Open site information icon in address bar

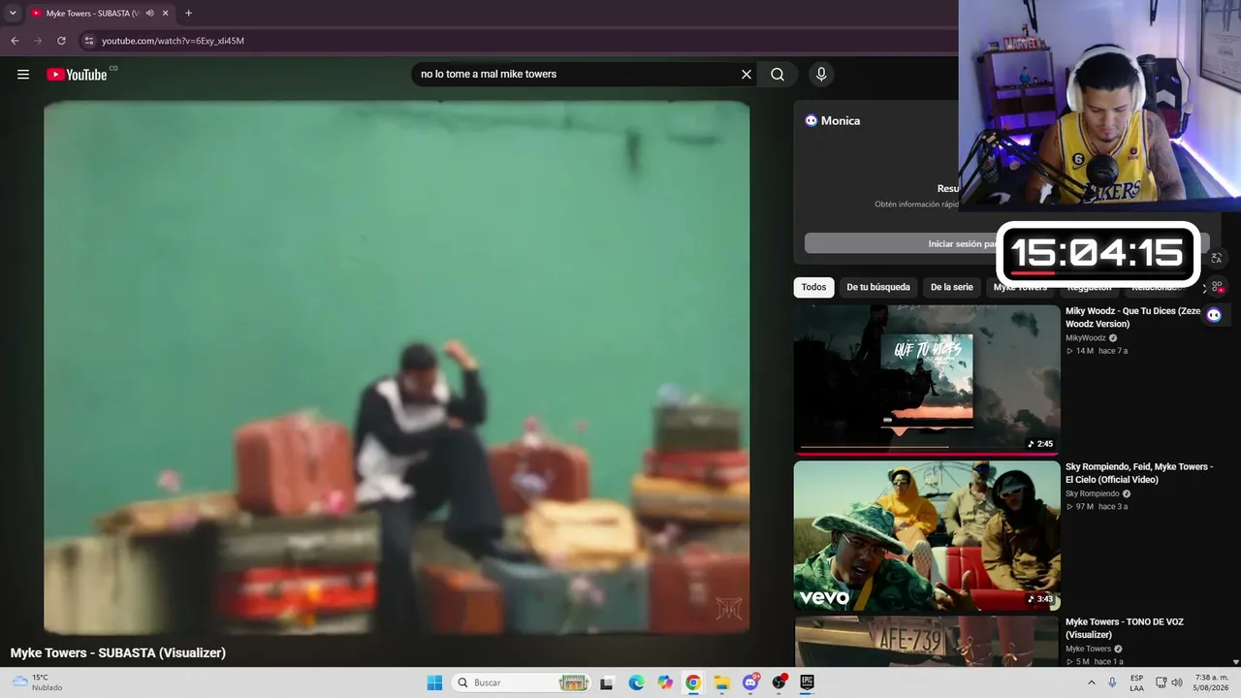tap(88, 41)
